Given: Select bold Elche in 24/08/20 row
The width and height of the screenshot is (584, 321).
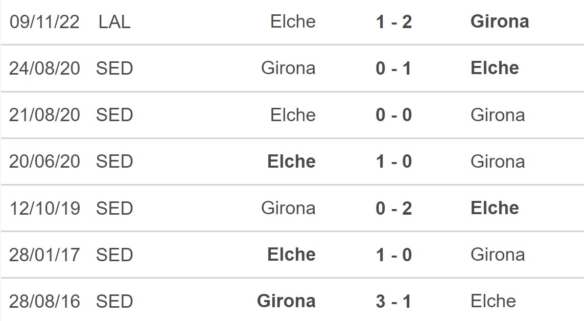Looking at the screenshot, I should pyautogui.click(x=495, y=68).
